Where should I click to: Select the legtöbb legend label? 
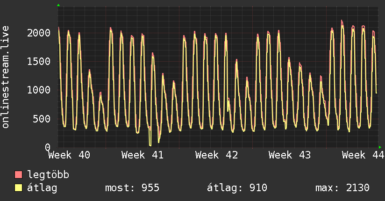pyautogui.click(x=48, y=174)
